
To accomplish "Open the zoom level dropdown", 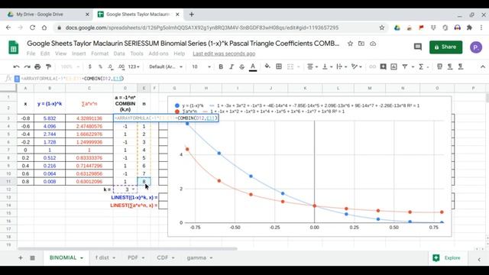I will click(70, 66).
